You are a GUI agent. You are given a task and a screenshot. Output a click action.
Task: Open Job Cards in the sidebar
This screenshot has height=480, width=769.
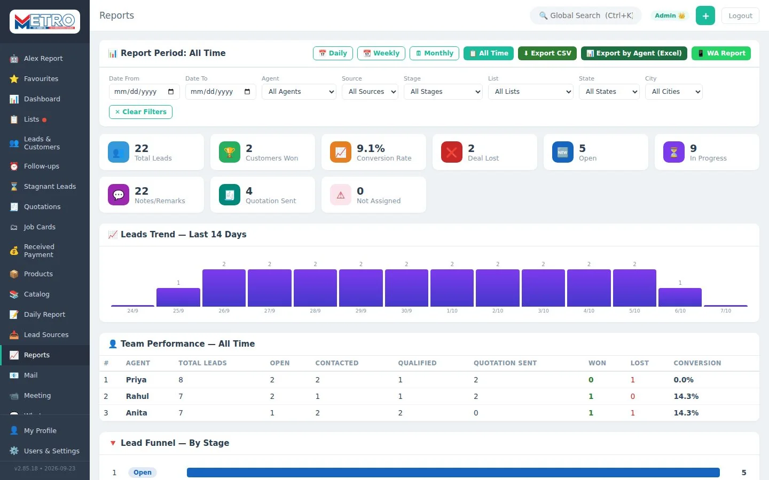(45, 227)
